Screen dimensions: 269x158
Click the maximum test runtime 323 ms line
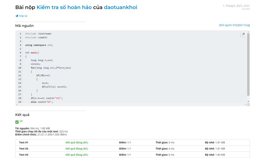[42, 131]
